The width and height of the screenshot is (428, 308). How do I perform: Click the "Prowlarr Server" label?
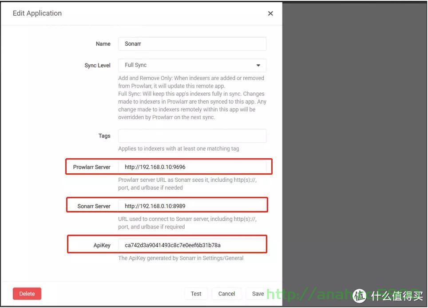click(92, 167)
